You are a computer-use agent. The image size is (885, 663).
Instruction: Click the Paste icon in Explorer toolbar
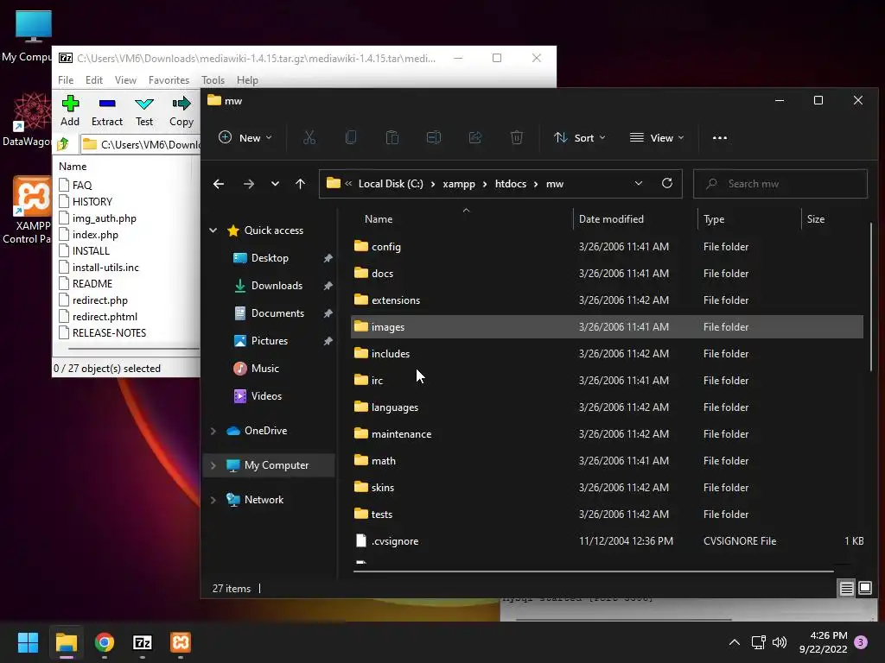(x=392, y=137)
